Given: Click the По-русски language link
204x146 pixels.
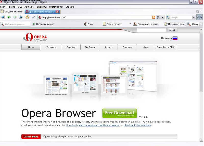Looking at the screenshot, I should 167,38.
